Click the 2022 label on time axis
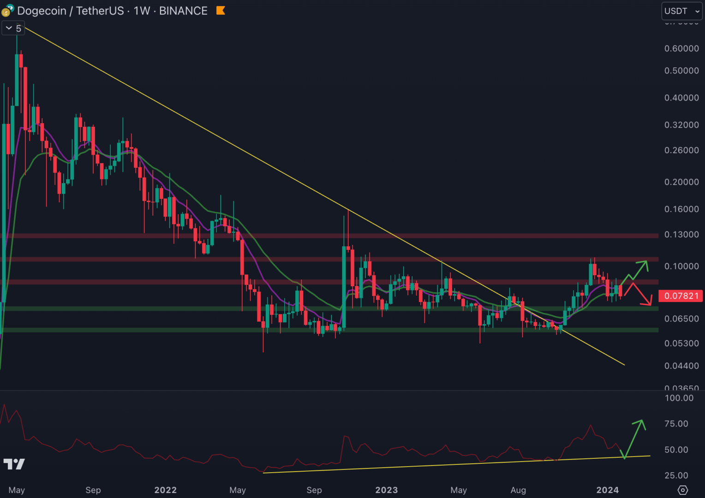705x498 pixels. pos(165,490)
